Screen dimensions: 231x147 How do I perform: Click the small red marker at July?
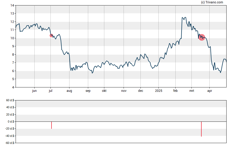pyautogui.click(x=51, y=35)
